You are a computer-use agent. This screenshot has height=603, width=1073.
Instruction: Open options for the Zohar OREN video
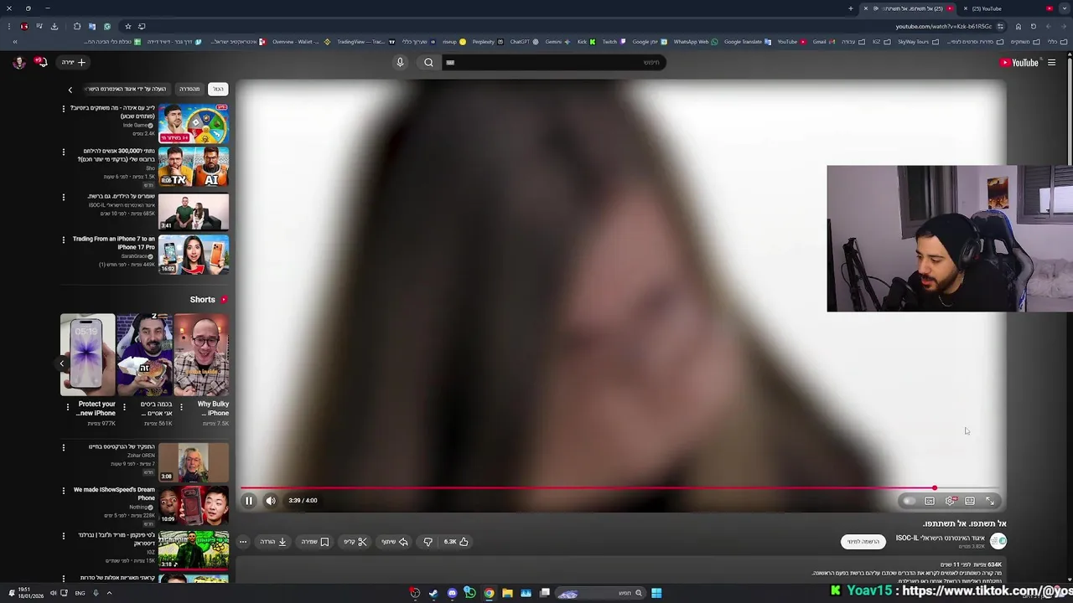63,448
